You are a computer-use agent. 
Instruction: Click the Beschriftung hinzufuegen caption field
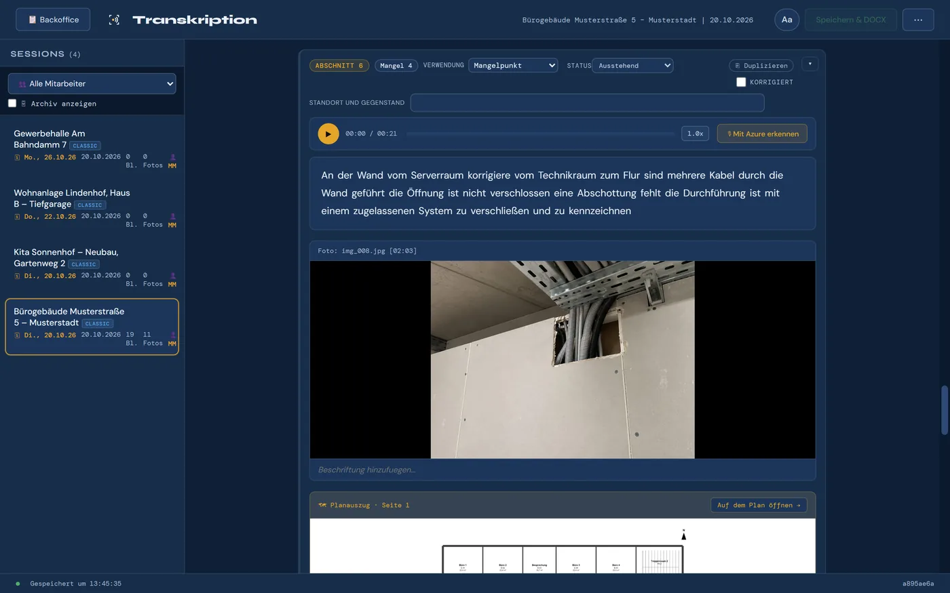click(563, 470)
